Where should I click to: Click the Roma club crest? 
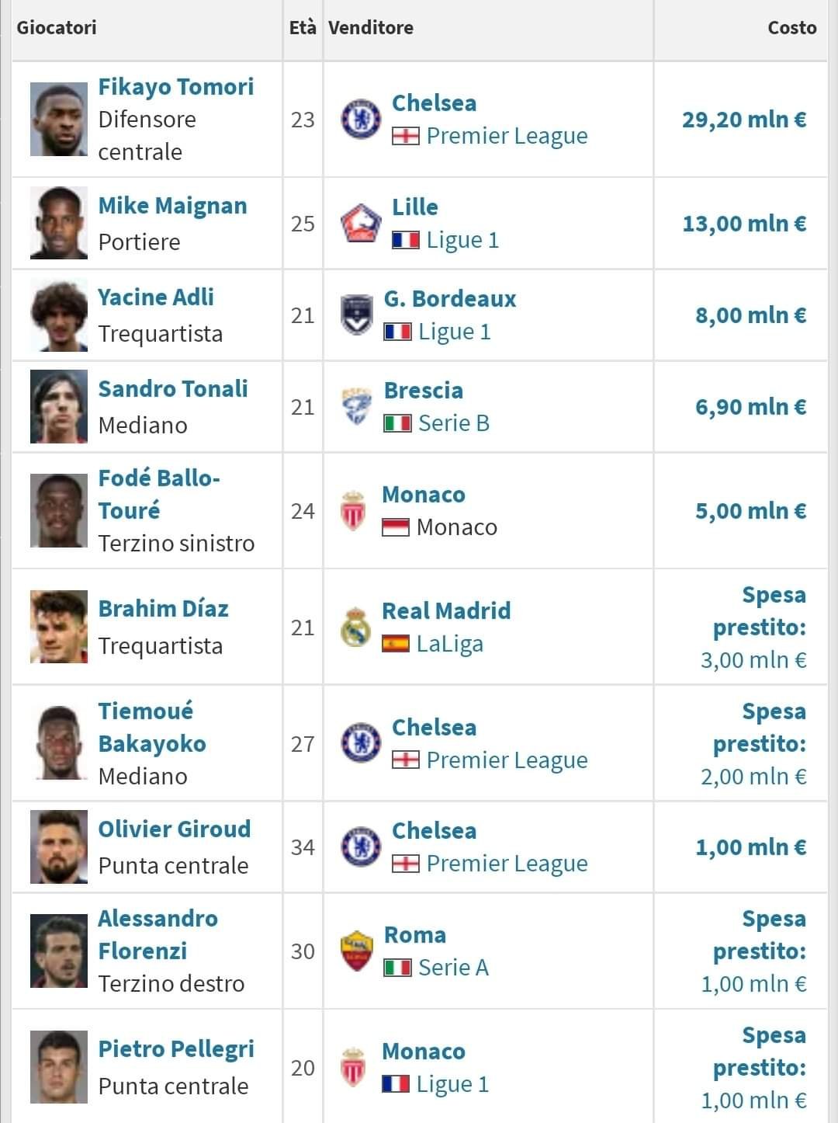point(357,951)
